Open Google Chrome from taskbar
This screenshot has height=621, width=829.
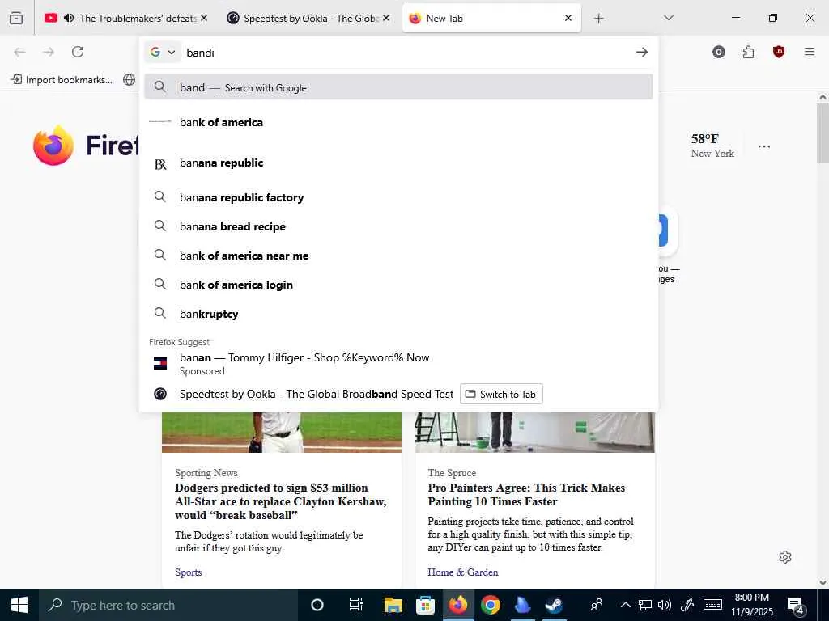(490, 605)
